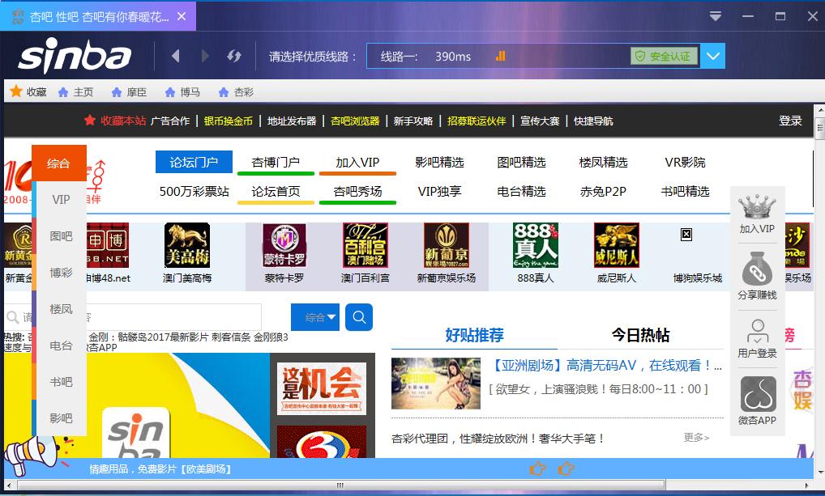Switch to the 好贴推荐 tab
This screenshot has height=496, width=825.
474,335
